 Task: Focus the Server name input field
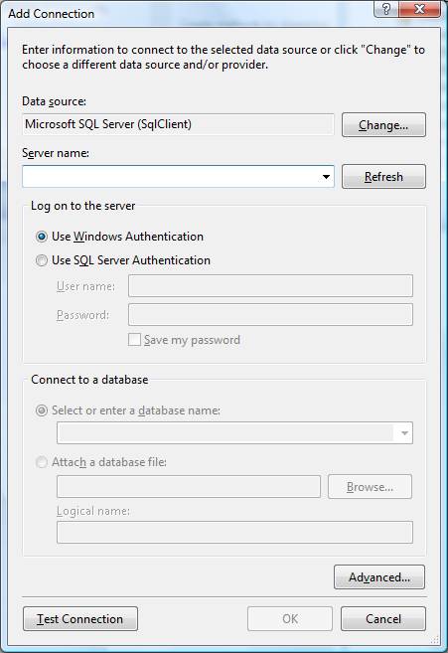(171, 177)
